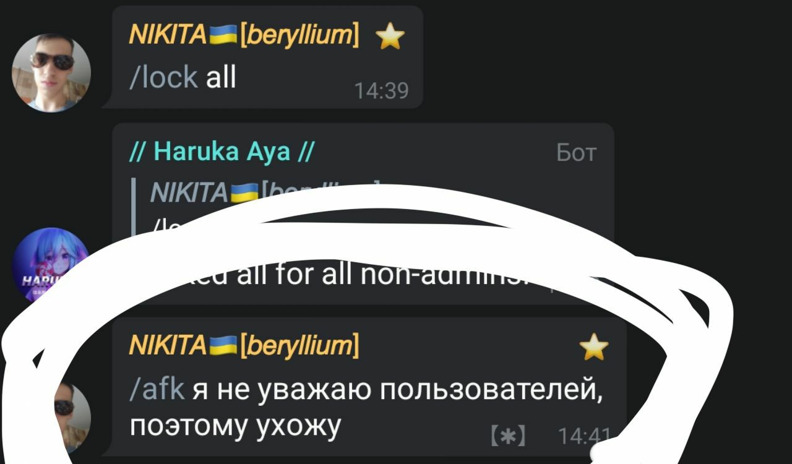The height and width of the screenshot is (464, 792).
Task: Tap the /afk bot command
Action: (x=157, y=390)
